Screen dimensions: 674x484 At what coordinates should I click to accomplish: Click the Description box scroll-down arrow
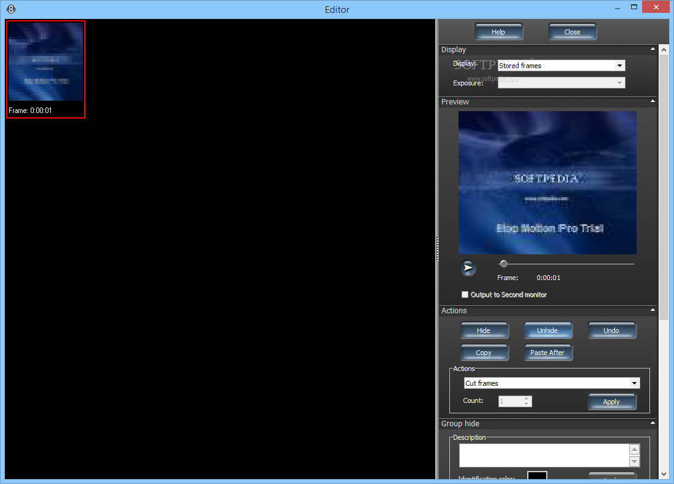635,461
